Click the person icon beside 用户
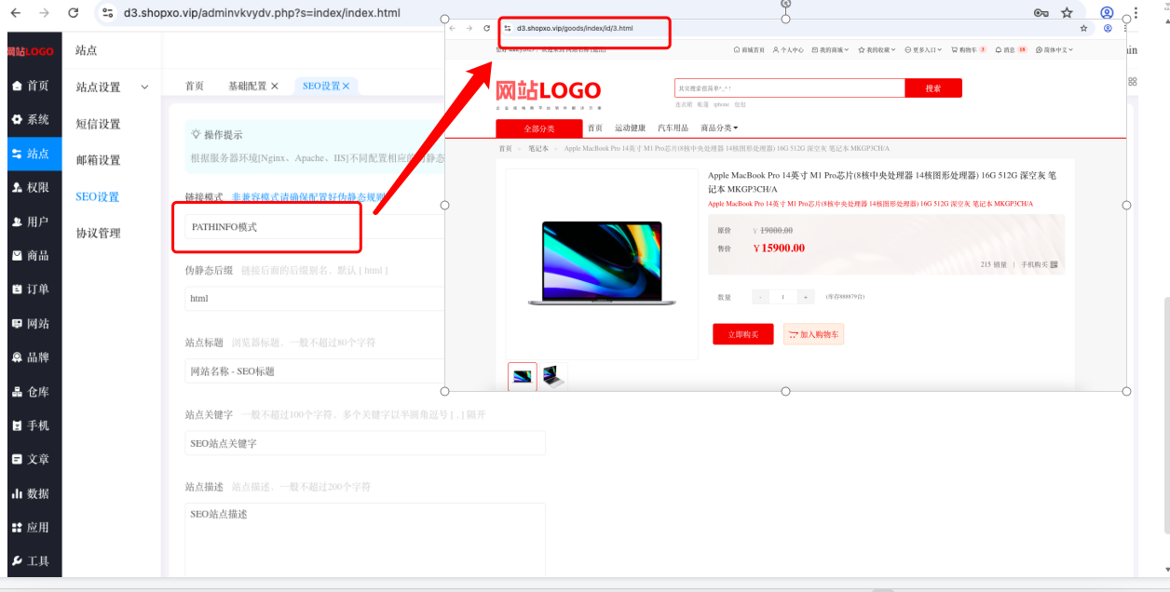This screenshot has width=1170, height=592. [17, 222]
